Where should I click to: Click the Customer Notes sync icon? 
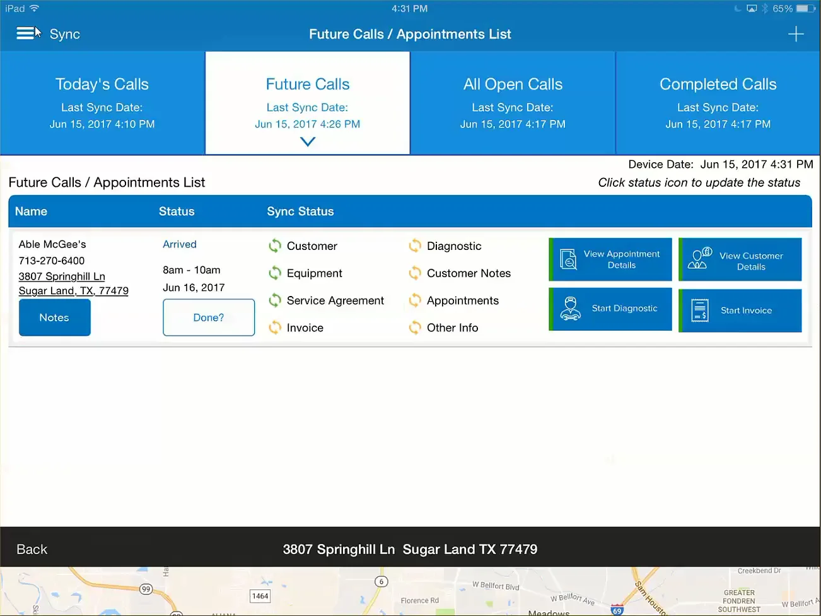tap(415, 273)
